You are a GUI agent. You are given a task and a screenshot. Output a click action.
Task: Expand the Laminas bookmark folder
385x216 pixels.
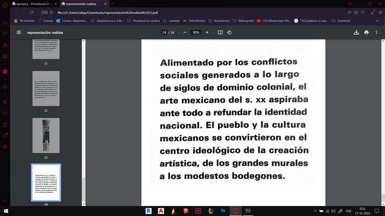(171, 21)
